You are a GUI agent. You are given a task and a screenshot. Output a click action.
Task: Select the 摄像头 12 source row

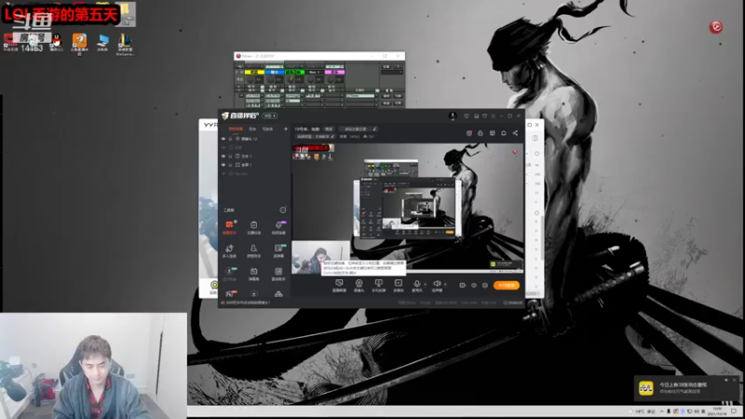[254, 139]
